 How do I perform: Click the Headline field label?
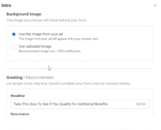point(18,96)
